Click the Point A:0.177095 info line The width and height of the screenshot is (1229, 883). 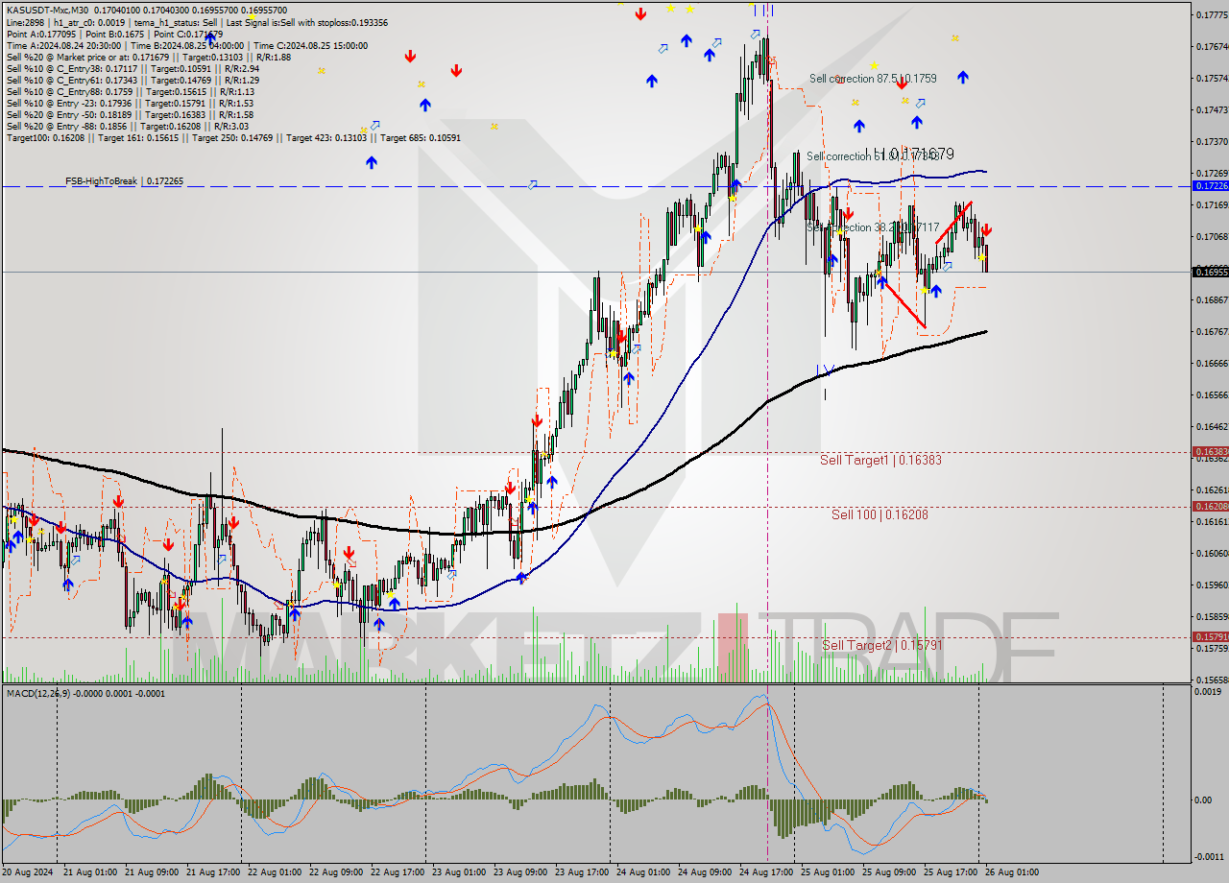(x=114, y=34)
